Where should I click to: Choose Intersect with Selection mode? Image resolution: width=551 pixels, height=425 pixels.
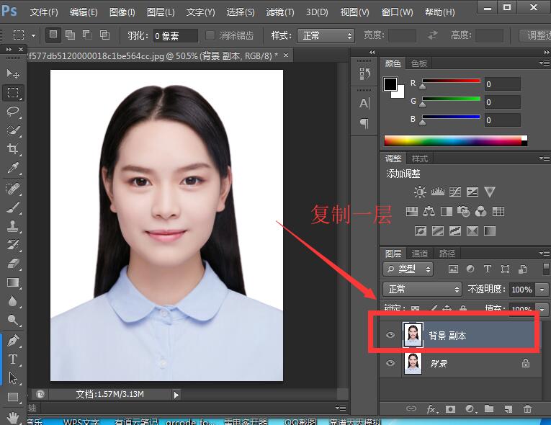104,35
